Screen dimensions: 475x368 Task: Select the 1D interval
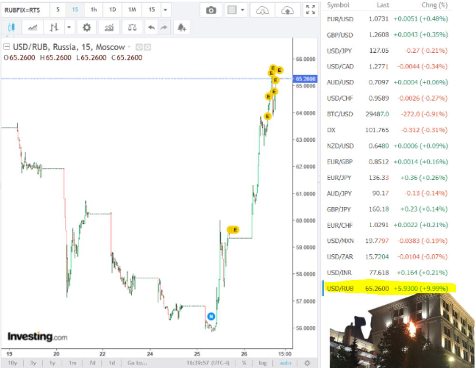tap(112, 10)
